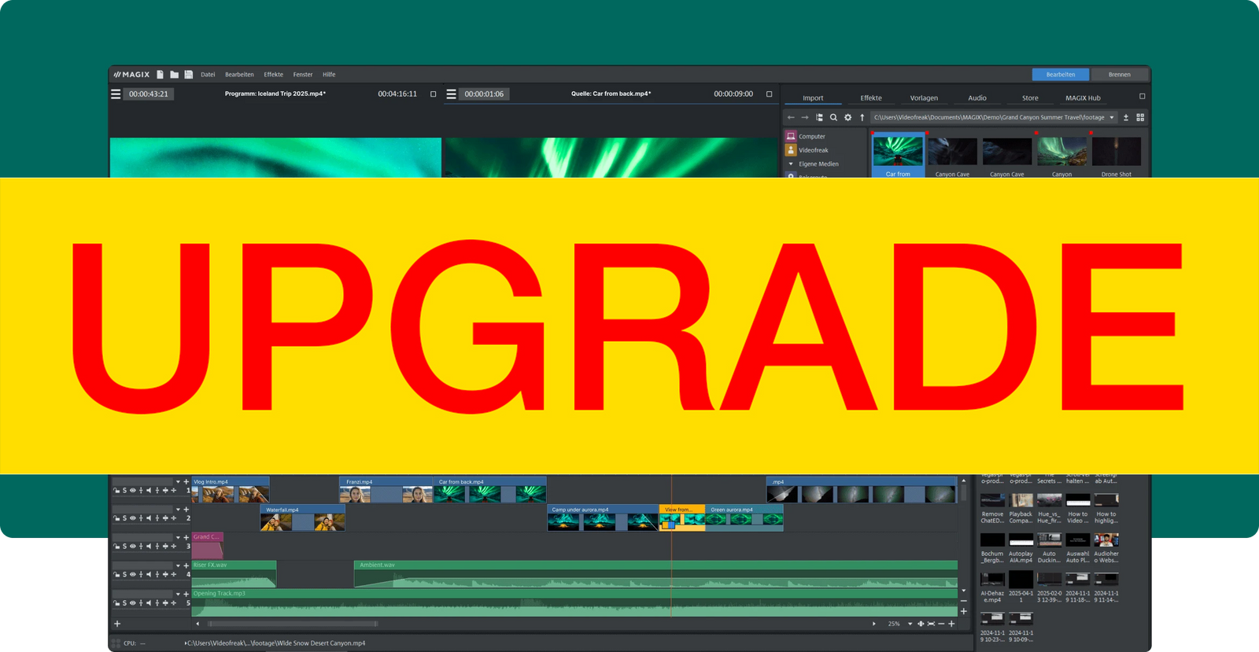Open project via the folder icon
The height and width of the screenshot is (652, 1259).
tap(175, 75)
